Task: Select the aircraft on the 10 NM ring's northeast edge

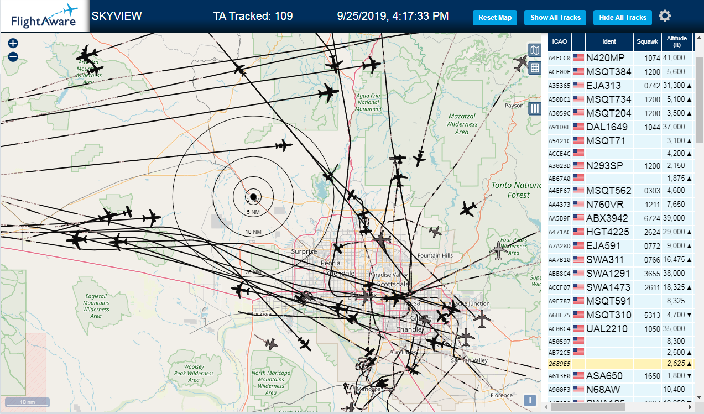Action: click(283, 145)
